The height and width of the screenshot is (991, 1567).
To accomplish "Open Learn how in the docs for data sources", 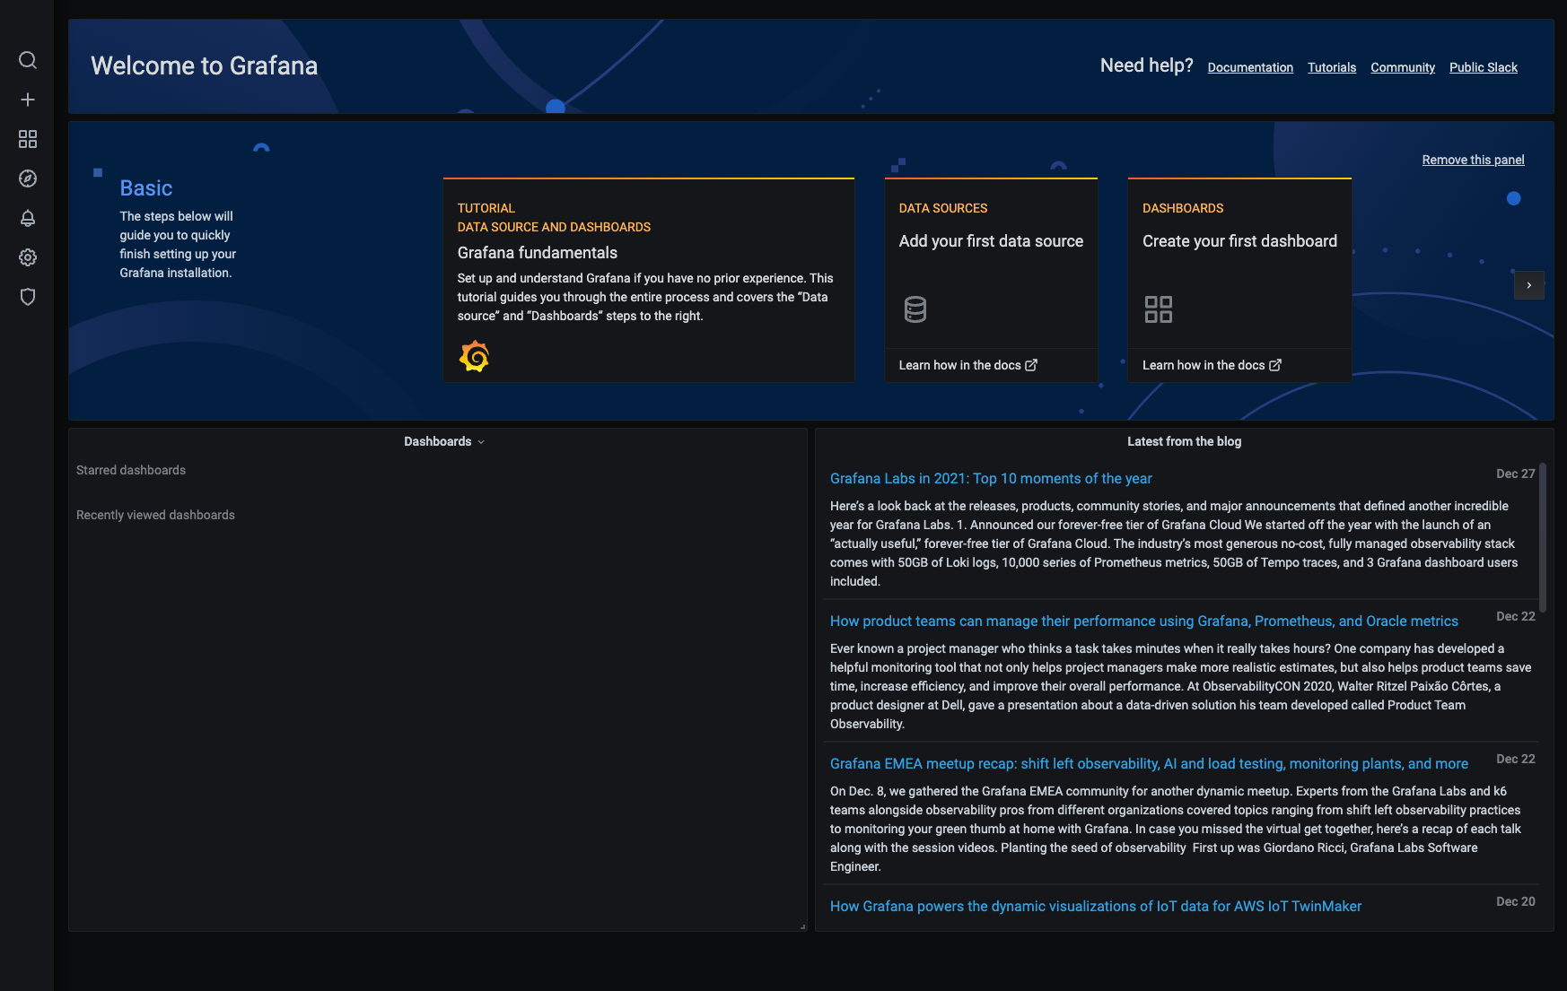I will [x=967, y=365].
